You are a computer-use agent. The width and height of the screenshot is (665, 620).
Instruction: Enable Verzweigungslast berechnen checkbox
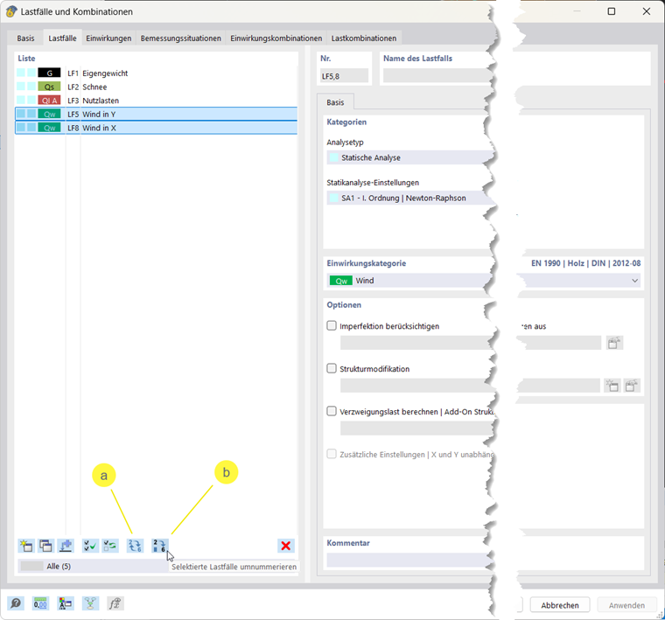coord(332,411)
